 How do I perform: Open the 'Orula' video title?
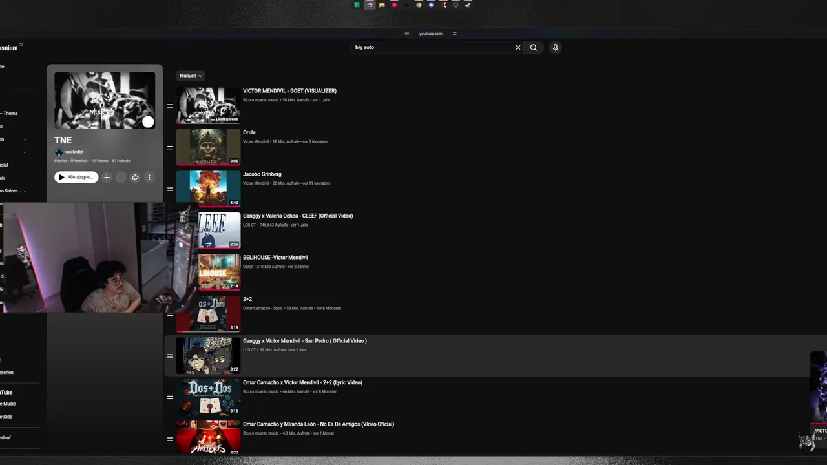[249, 132]
